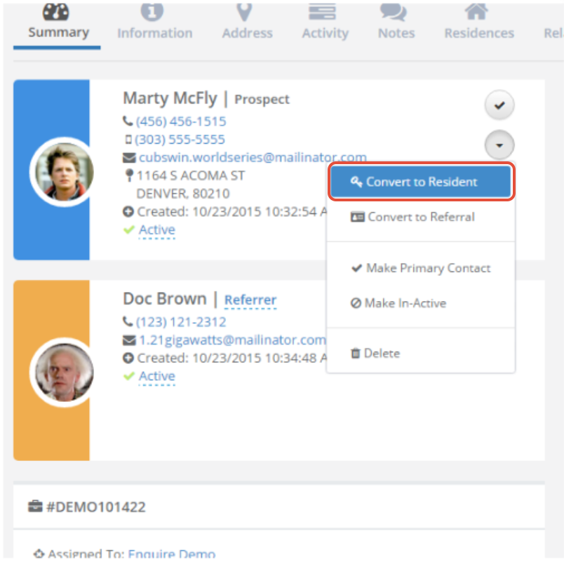564x569 pixels.
Task: Click Doc Brown's profile photo
Action: click(x=64, y=373)
